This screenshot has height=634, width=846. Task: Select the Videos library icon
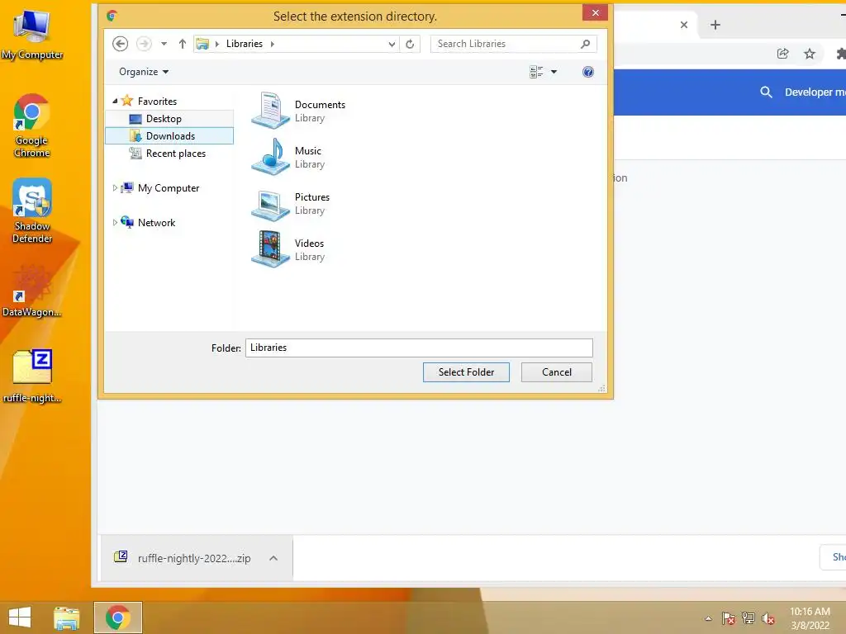coord(270,249)
